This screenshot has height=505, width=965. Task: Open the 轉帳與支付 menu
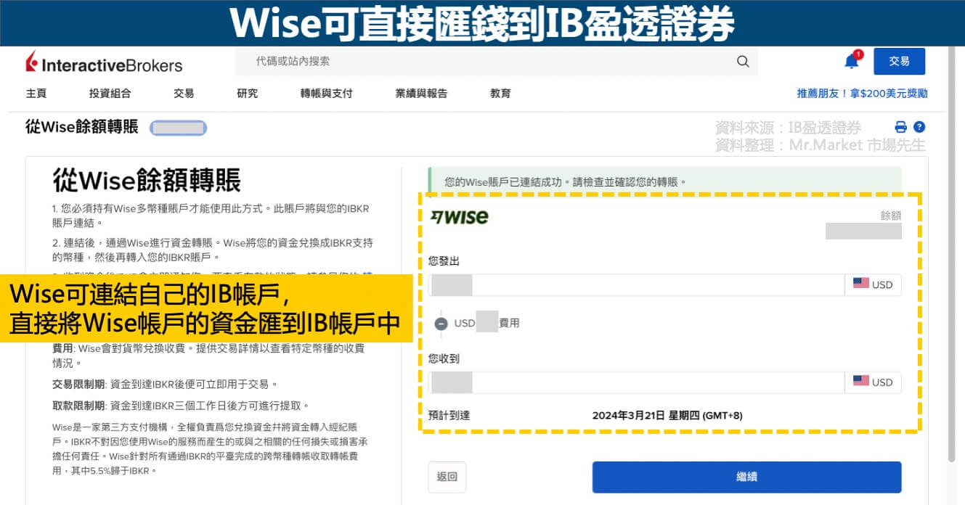(326, 94)
